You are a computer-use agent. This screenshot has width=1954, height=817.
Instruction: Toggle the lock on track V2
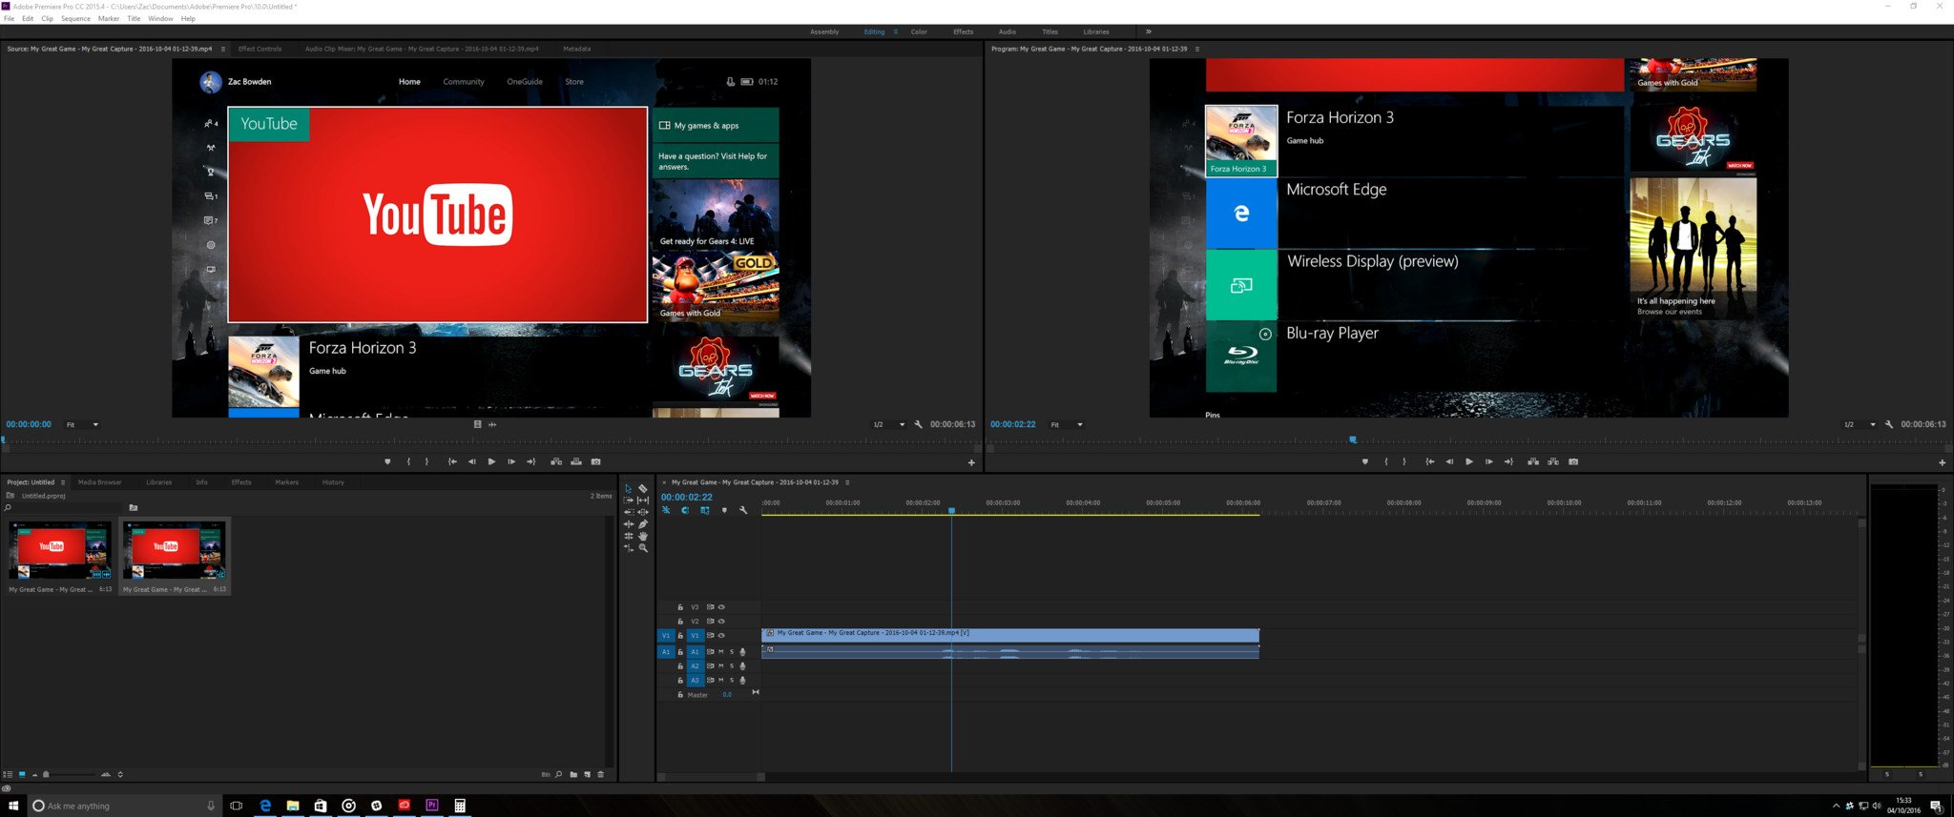(680, 622)
